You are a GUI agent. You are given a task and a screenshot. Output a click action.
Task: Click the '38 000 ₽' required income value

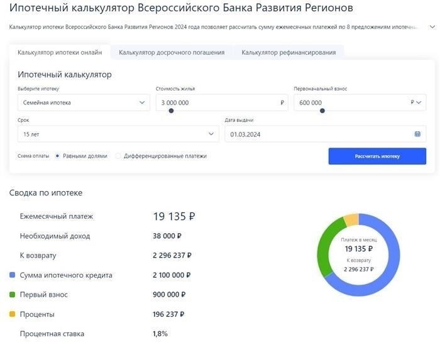tap(167, 236)
